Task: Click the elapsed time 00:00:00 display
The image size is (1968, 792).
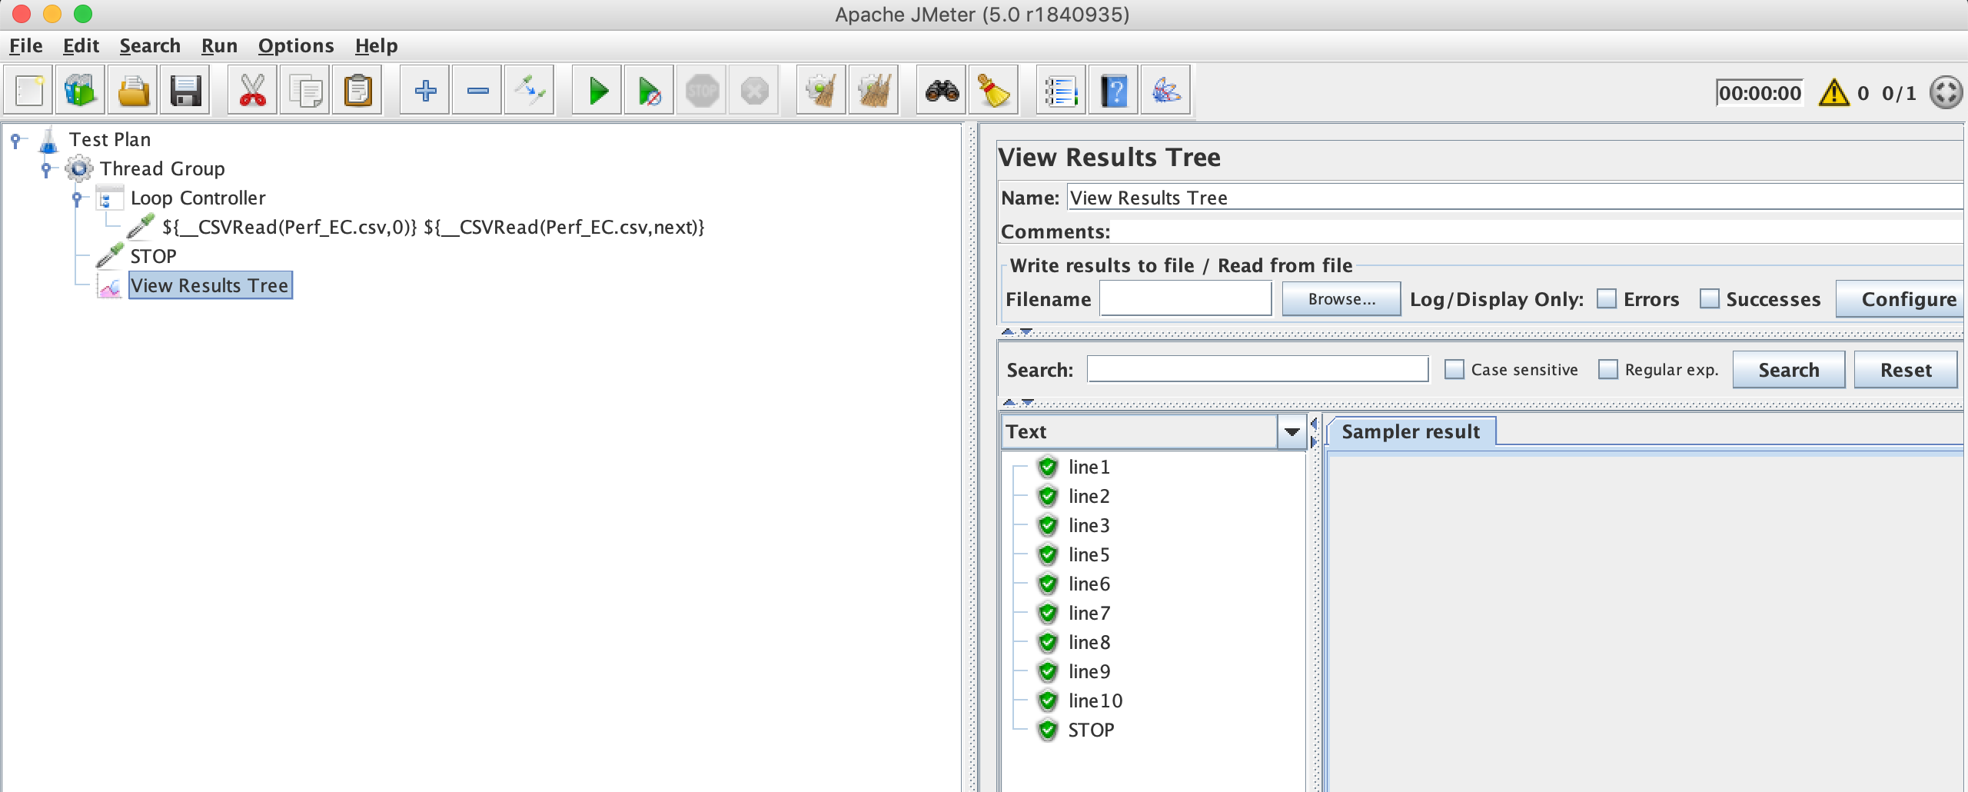Action: coord(1760,93)
